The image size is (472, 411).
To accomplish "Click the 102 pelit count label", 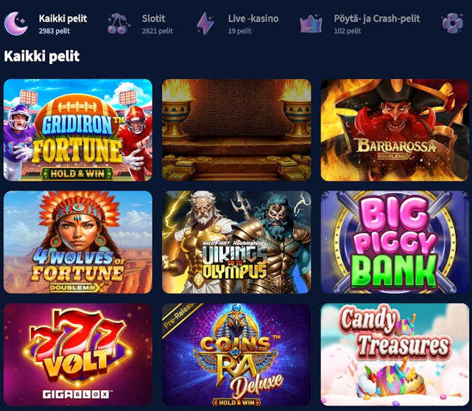I will 347,31.
